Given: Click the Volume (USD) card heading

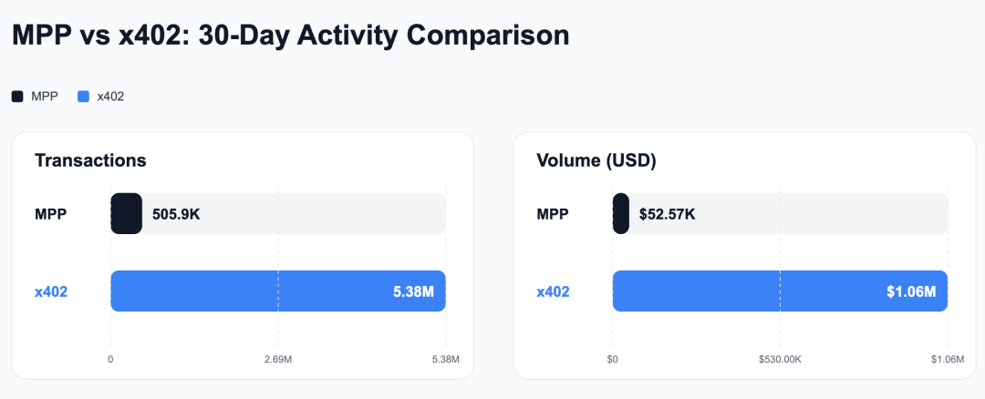Looking at the screenshot, I should [x=596, y=160].
